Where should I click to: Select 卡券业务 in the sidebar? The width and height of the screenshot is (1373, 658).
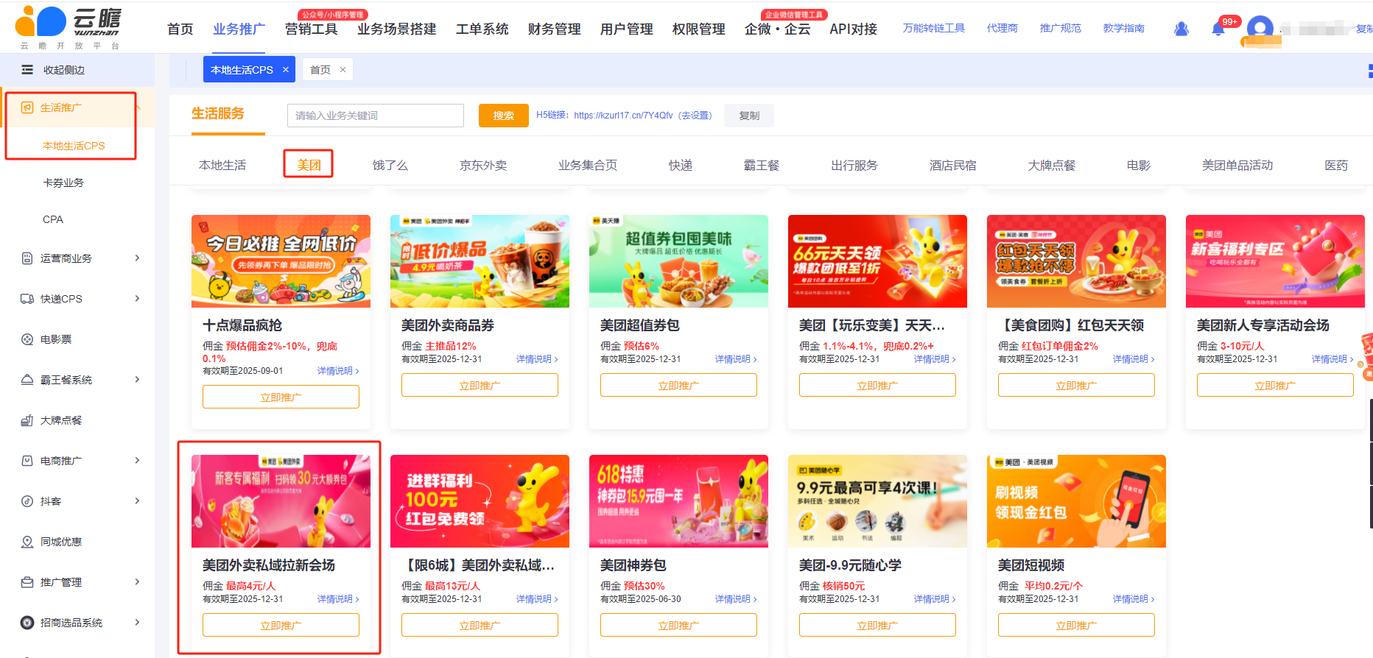click(63, 183)
